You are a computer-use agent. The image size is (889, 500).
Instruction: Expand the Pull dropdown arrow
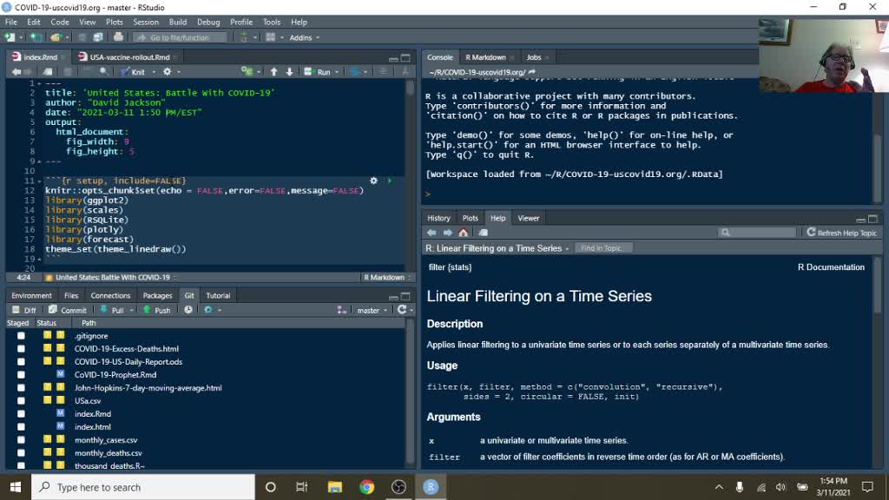coord(131,311)
